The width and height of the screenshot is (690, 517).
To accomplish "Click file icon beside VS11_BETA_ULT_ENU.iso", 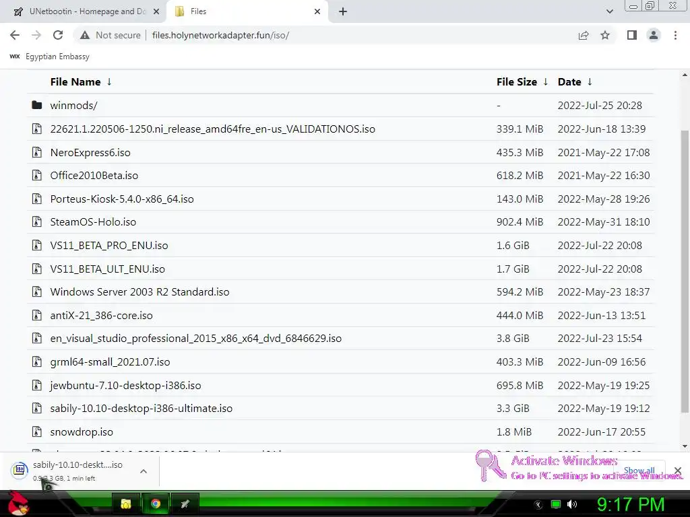I will point(37,269).
